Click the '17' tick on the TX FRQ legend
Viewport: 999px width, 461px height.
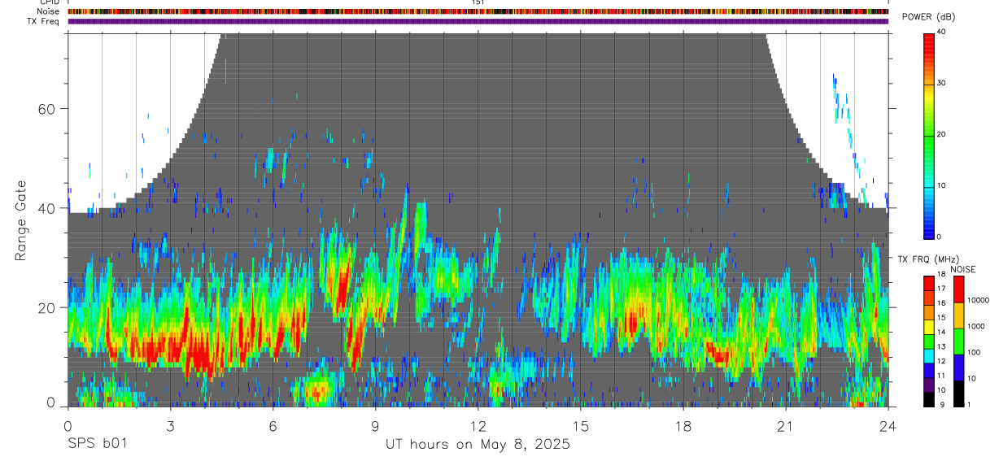click(941, 289)
